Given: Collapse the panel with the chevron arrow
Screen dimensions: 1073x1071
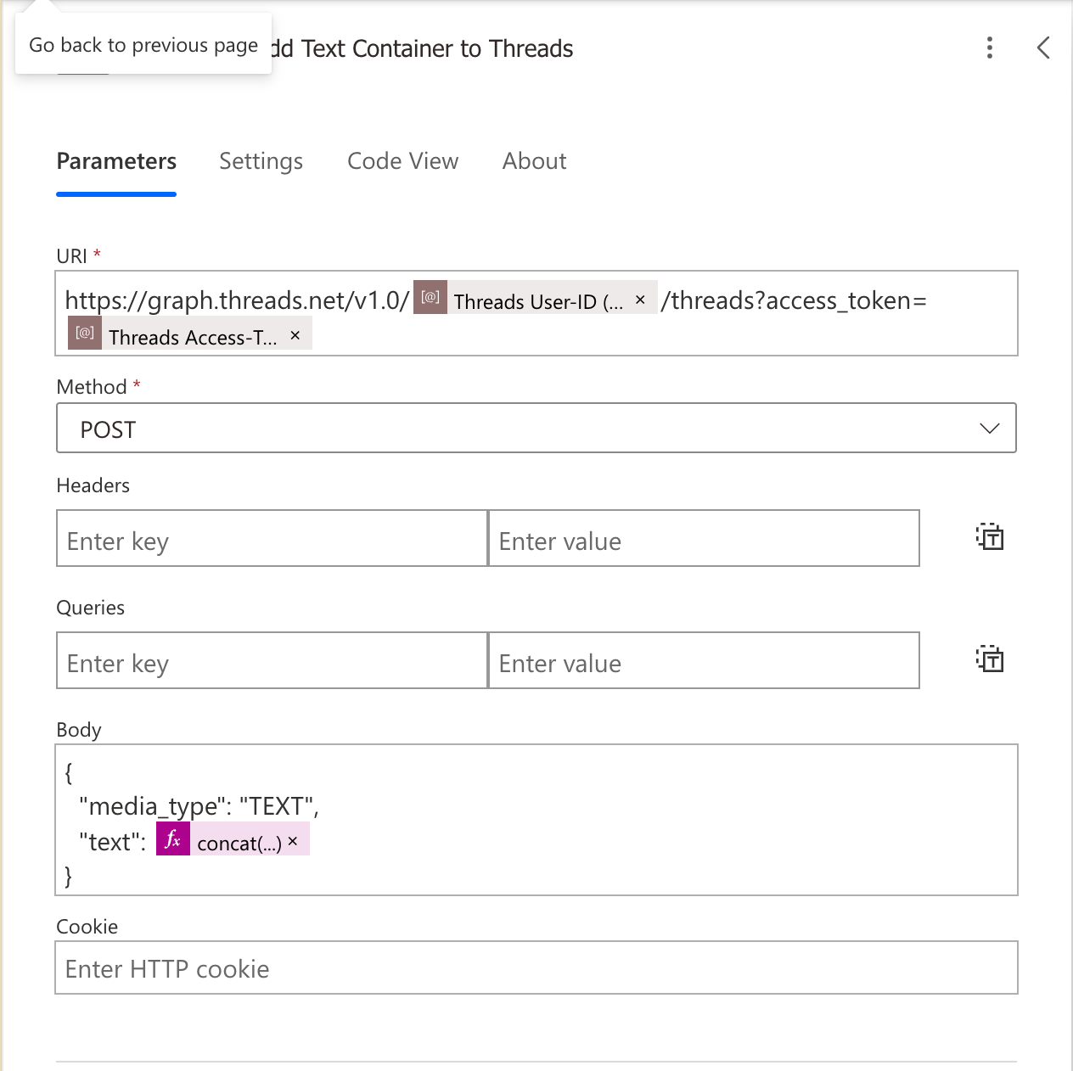Looking at the screenshot, I should pos(1043,48).
